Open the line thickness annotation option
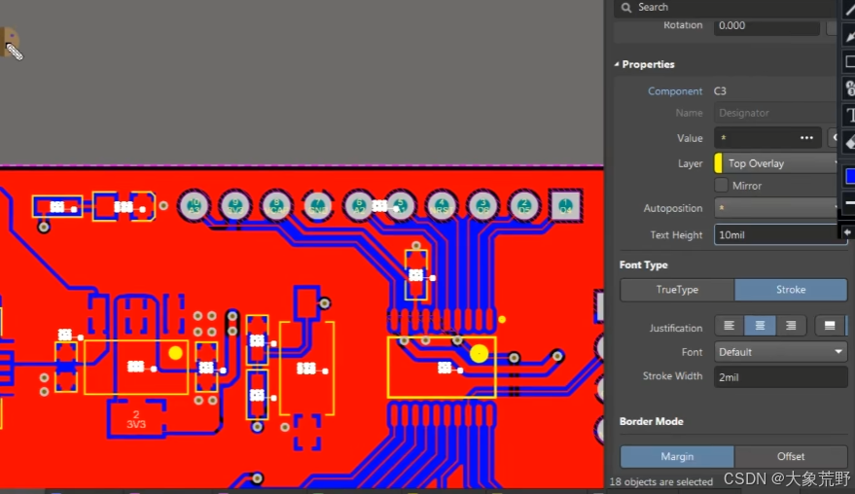 pos(849,203)
